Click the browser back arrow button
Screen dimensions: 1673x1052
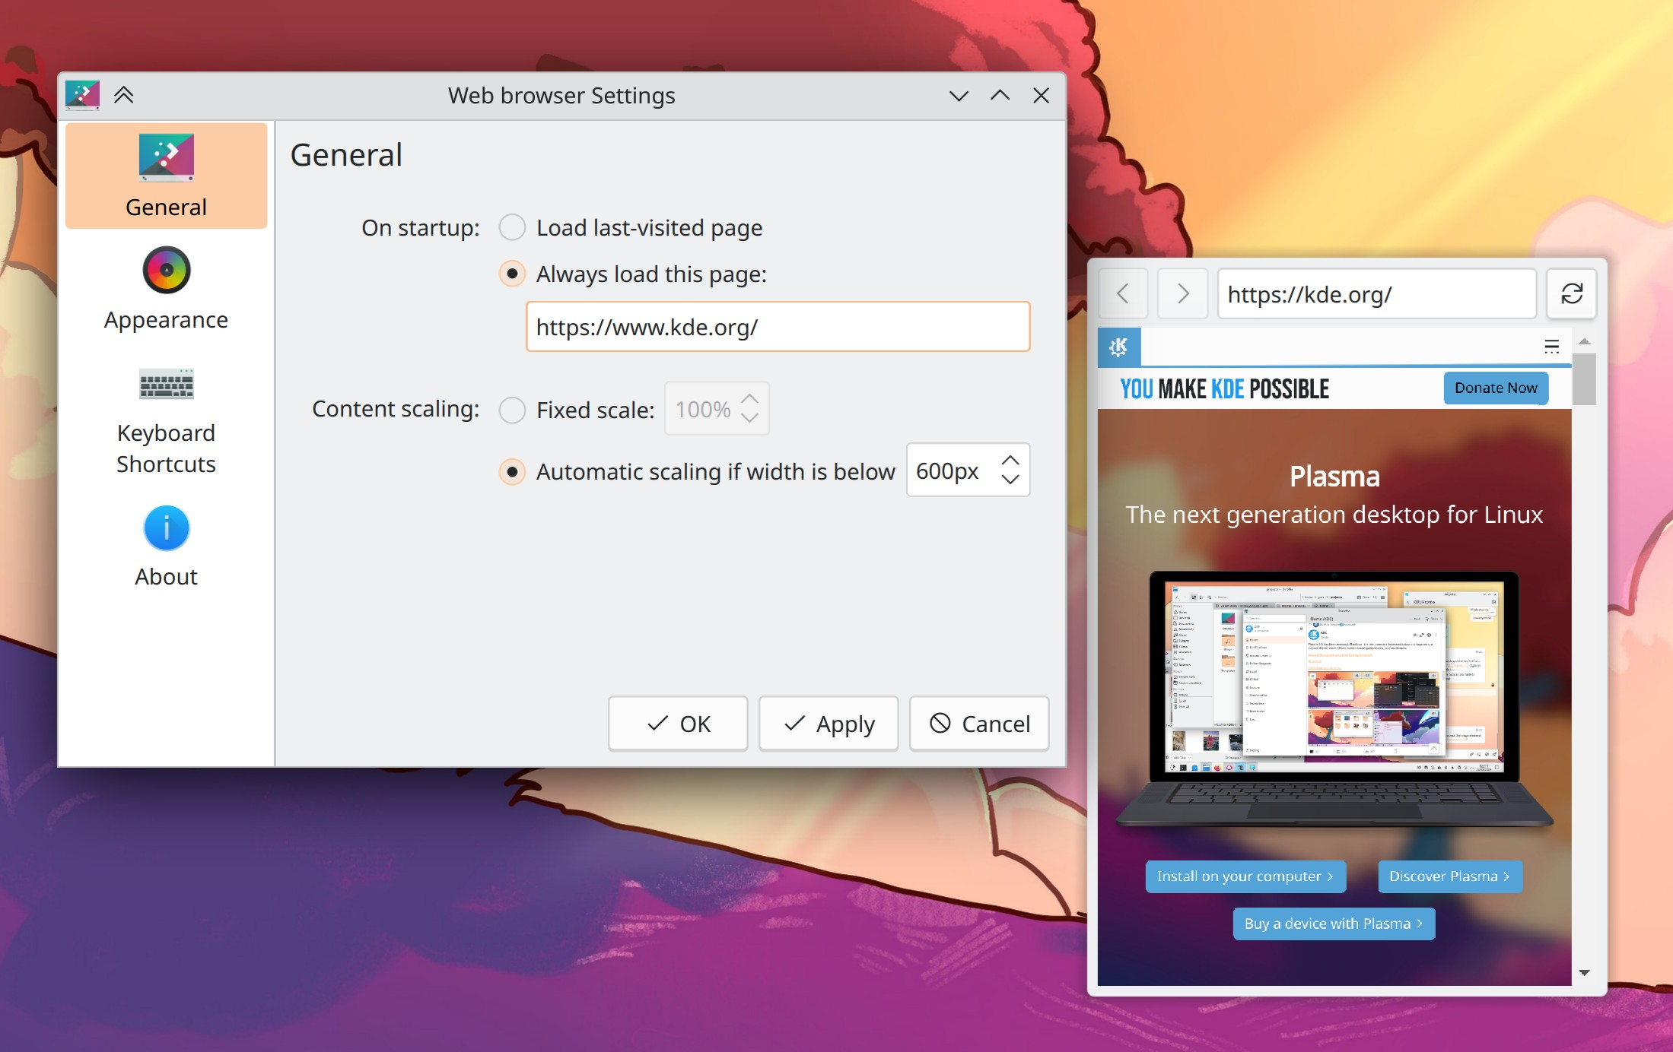point(1122,293)
